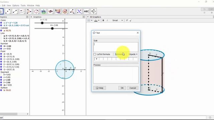Select the Pyramid tool
Screen dimensions: 214x120
(x=58, y=11)
